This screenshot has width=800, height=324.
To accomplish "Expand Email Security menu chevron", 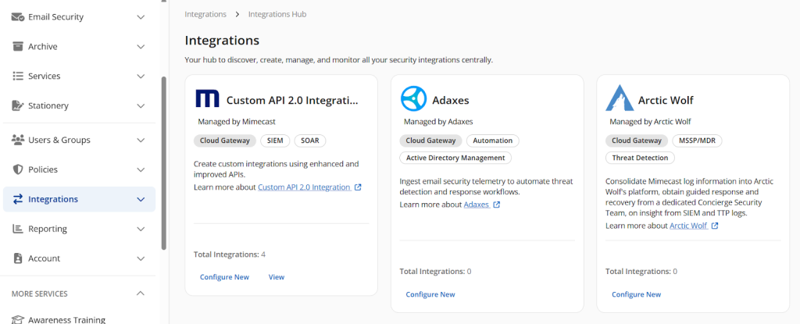I will click(x=141, y=17).
